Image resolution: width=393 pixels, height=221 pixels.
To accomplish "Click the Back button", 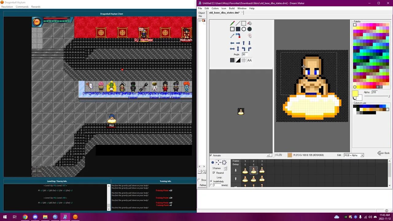I will pyautogui.click(x=383, y=153).
